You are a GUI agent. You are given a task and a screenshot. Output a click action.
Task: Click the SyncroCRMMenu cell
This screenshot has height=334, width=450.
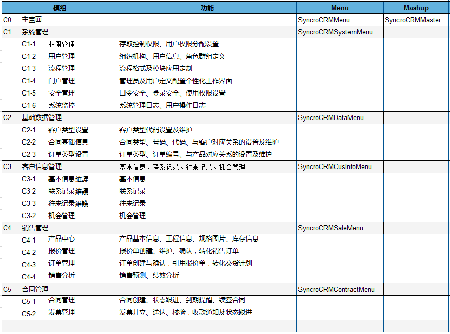coord(340,20)
